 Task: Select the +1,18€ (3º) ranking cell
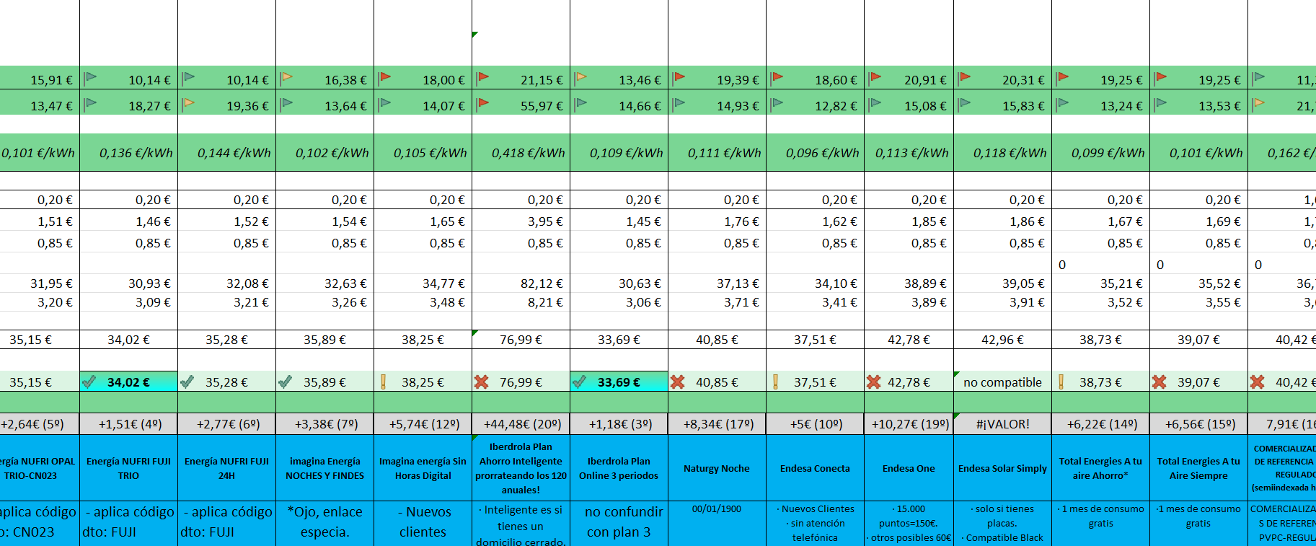pyautogui.click(x=619, y=423)
